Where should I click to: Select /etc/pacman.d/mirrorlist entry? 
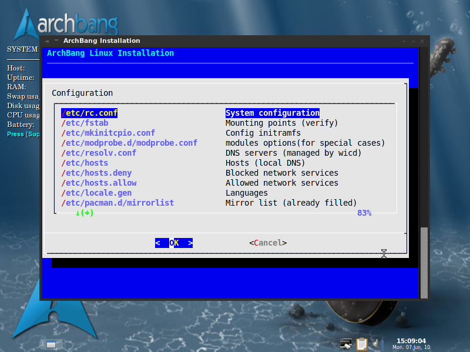(x=117, y=203)
